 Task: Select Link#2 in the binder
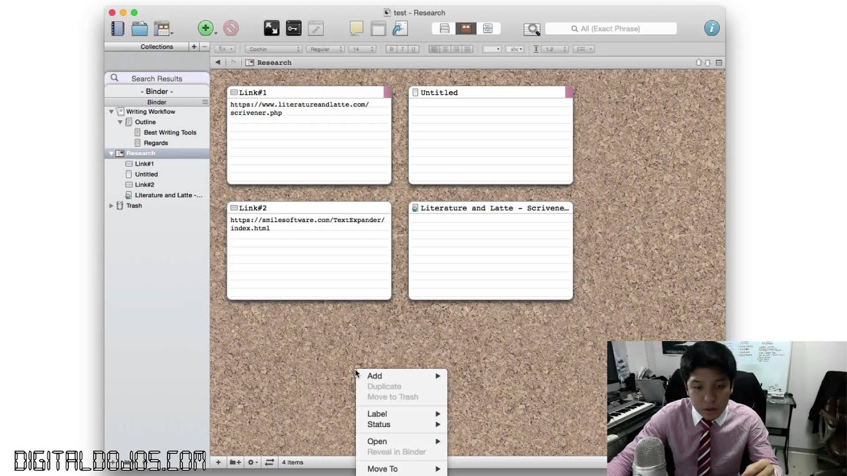[144, 184]
